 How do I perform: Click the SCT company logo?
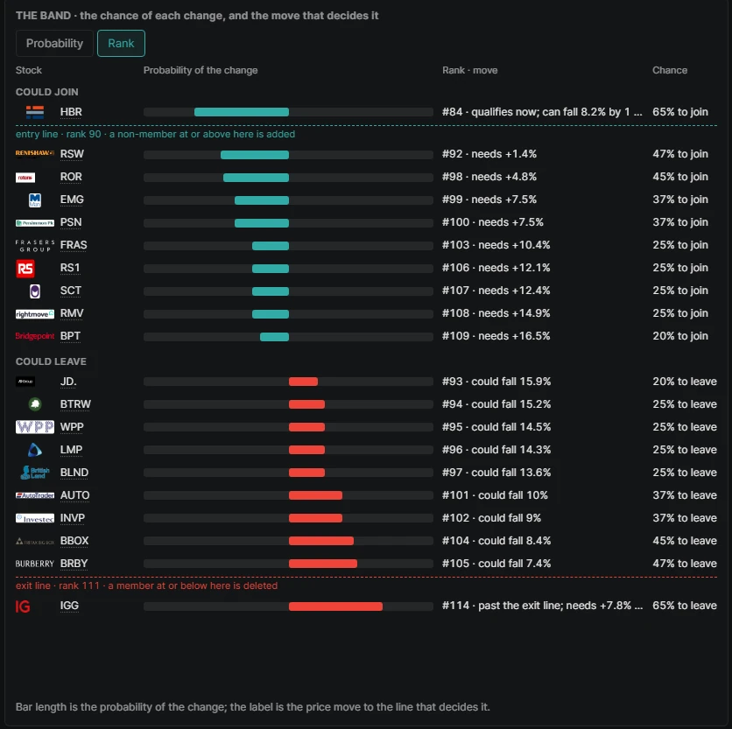click(x=35, y=291)
